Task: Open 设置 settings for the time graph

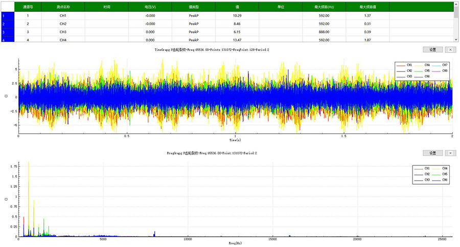Action: pos(432,50)
